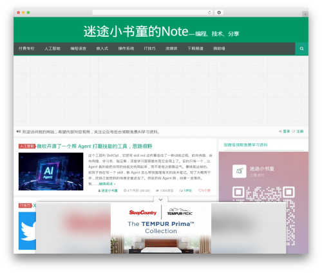Click the Twitter bird article thumbnail
The image size is (322, 273).
pos(27,230)
